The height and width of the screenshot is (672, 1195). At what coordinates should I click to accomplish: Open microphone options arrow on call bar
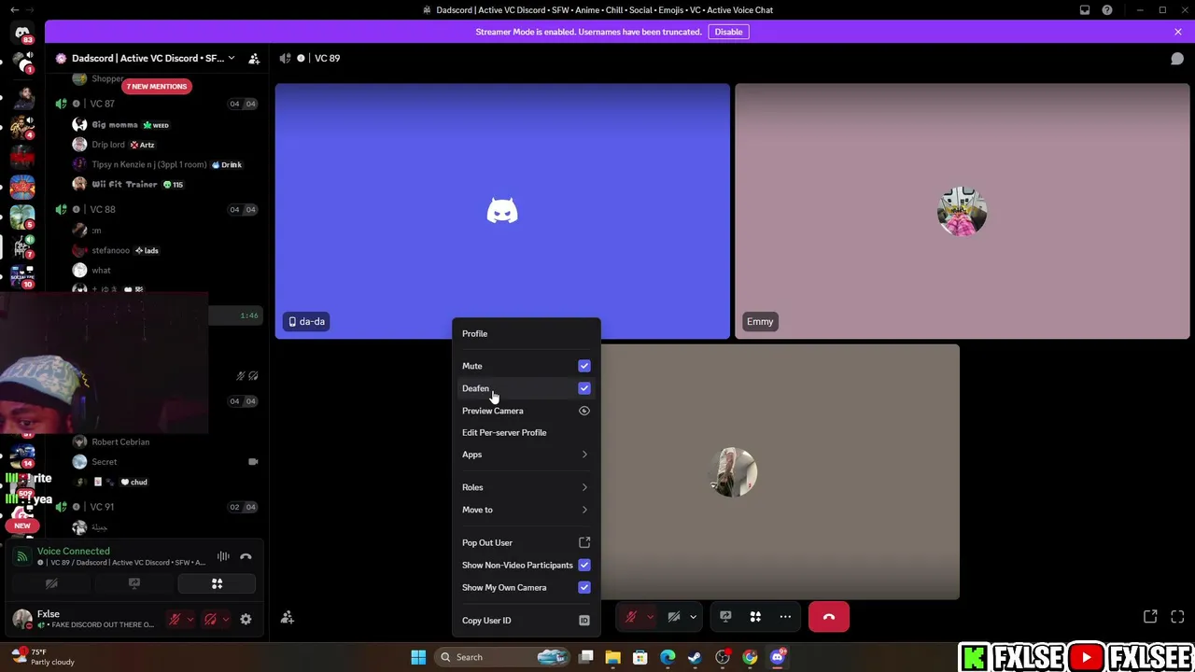[x=650, y=617]
